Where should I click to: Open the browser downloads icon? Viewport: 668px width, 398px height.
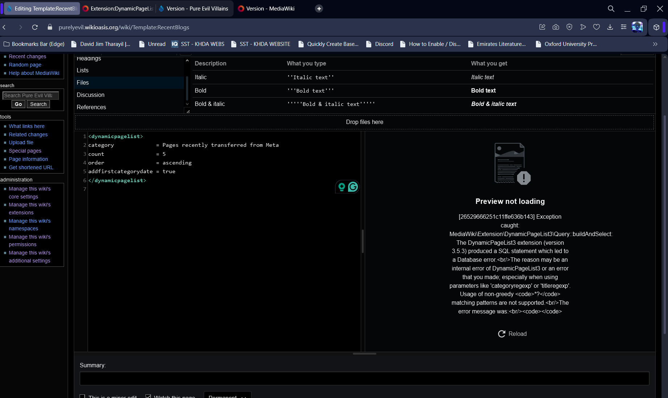(610, 27)
